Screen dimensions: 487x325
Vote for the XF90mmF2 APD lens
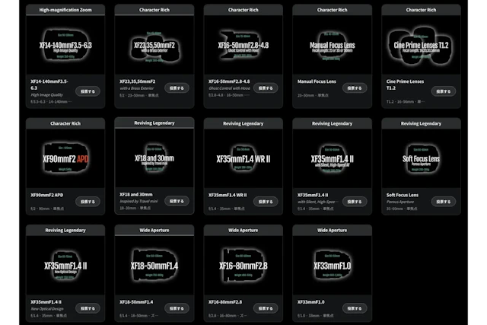tap(88, 202)
